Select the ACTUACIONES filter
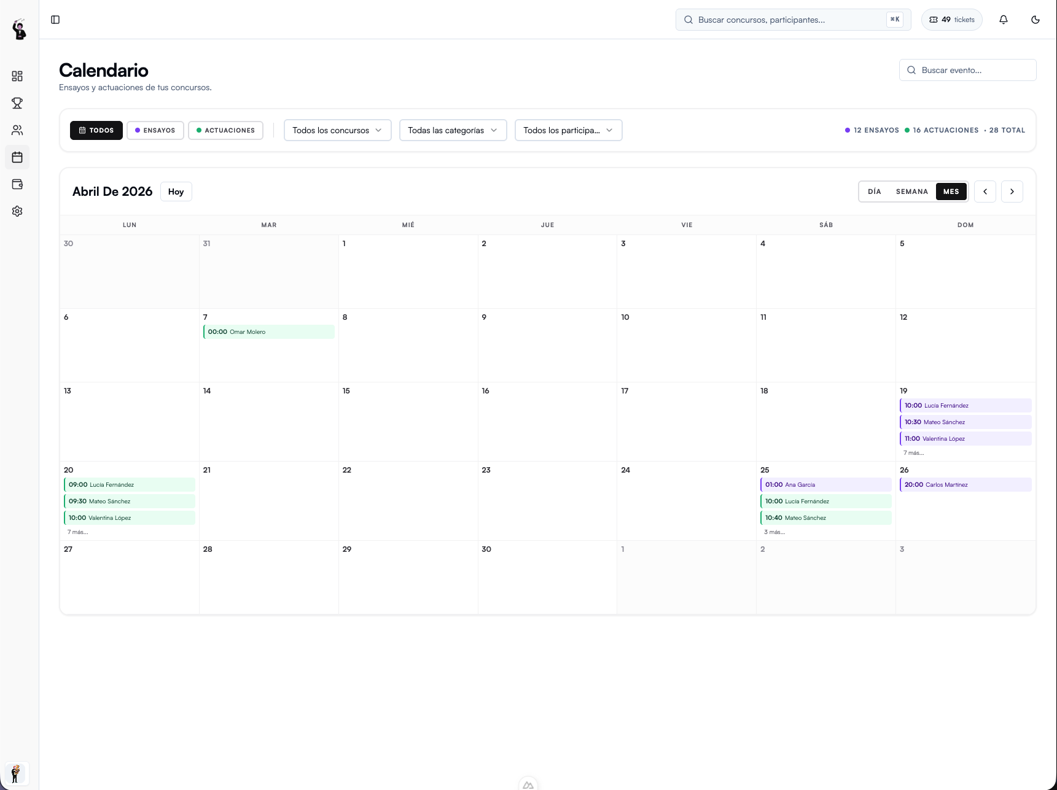This screenshot has height=790, width=1057. [x=225, y=130]
